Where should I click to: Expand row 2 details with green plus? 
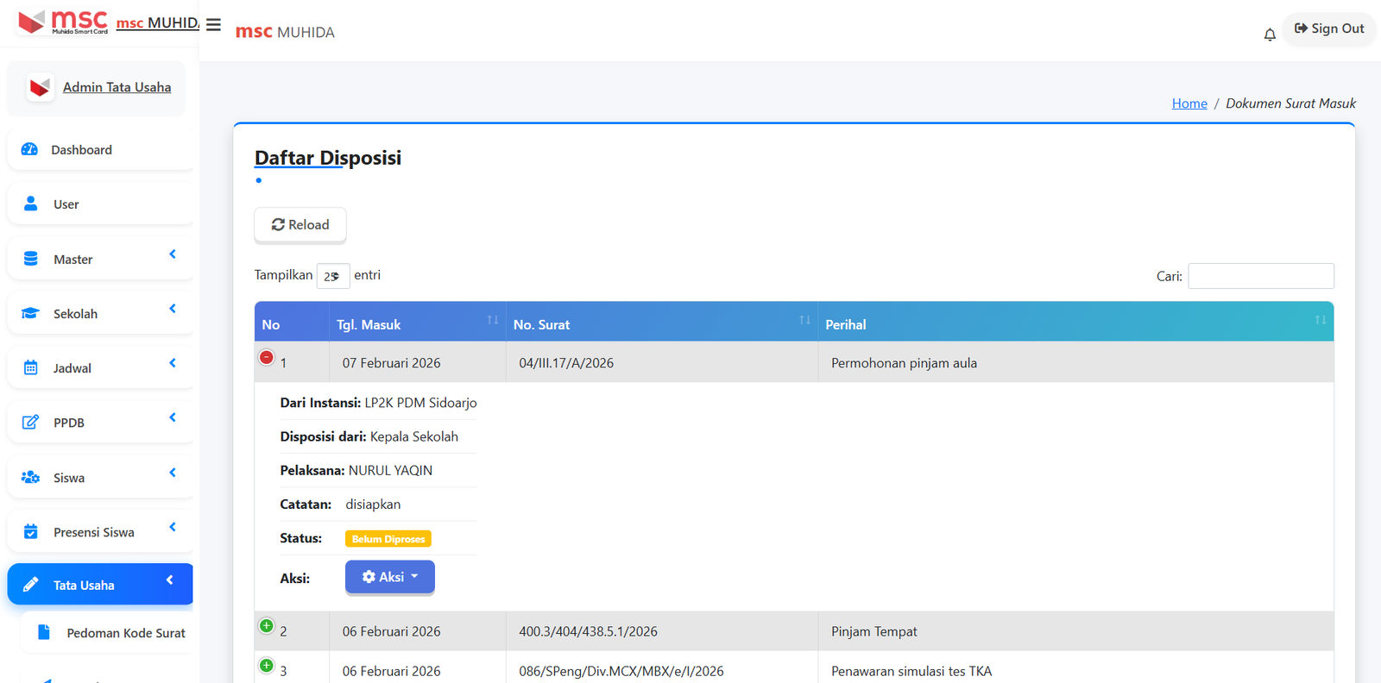coord(267,626)
